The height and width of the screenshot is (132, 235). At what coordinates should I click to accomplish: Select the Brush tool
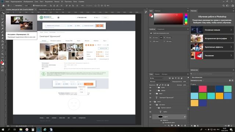pyautogui.click(x=3, y=32)
